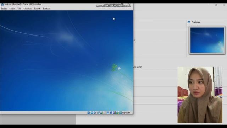Click the Pratinjau header in Manager window
This screenshot has height=128, width=227.
tap(196, 22)
